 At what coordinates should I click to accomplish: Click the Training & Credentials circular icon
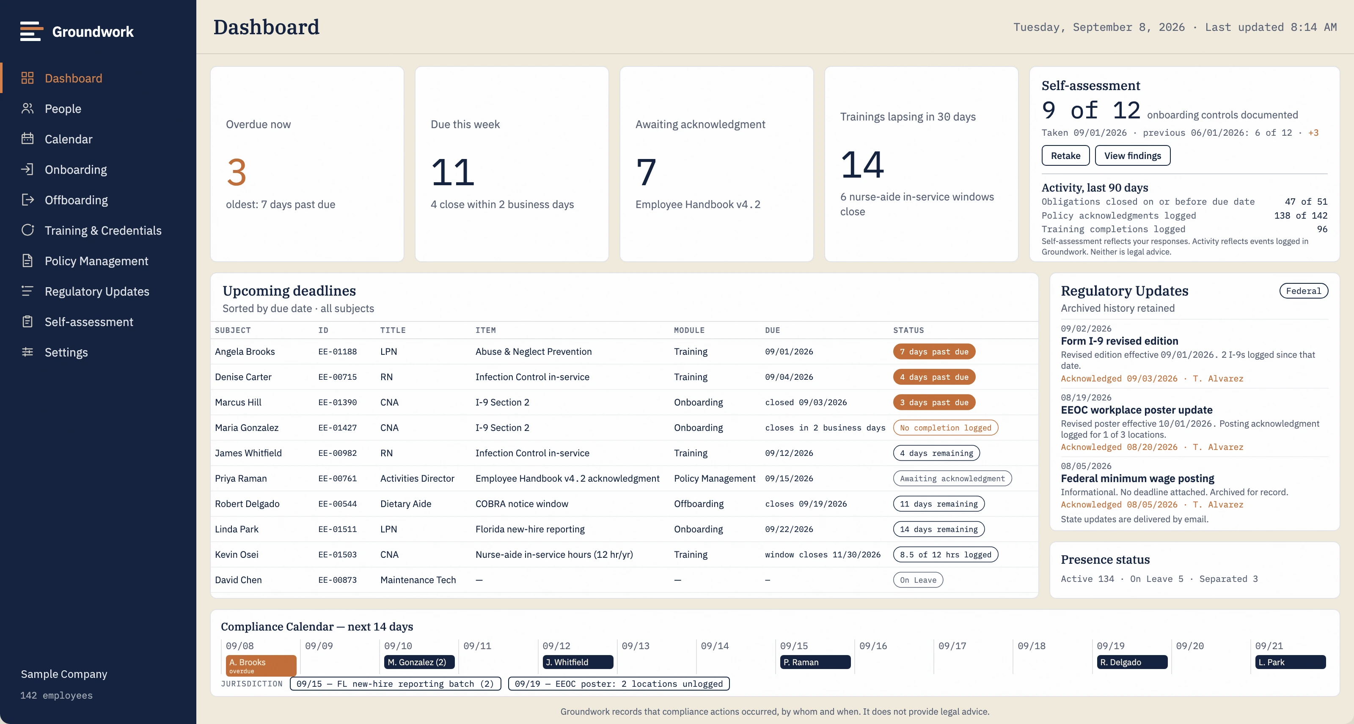click(28, 230)
